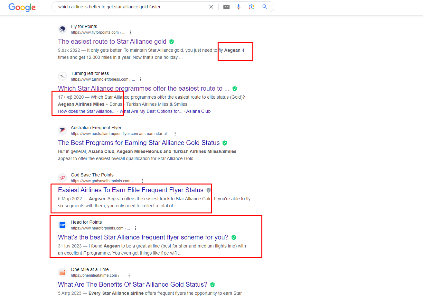This screenshot has height=297, width=423.
Task: Open more options for Fly for Points result
Action: 131,32
